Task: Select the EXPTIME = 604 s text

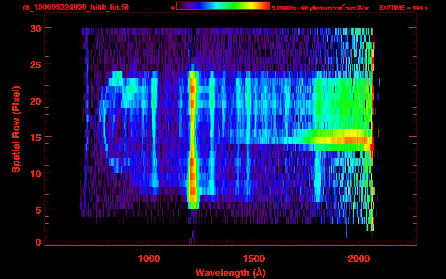Action: click(x=403, y=8)
